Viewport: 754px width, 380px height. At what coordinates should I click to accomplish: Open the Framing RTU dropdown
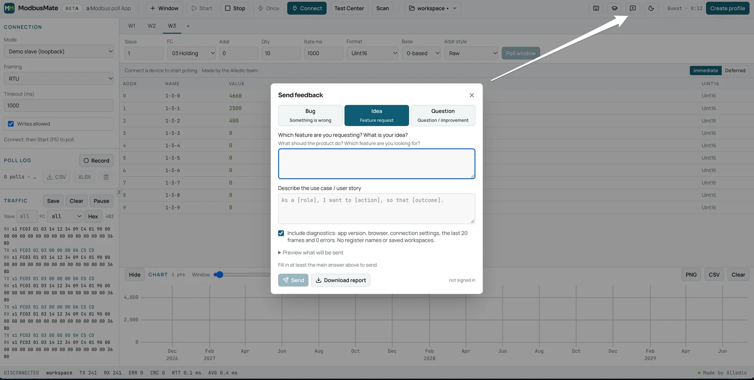click(59, 78)
